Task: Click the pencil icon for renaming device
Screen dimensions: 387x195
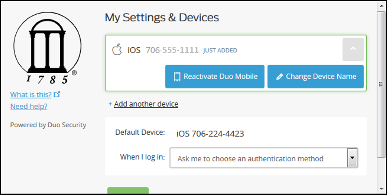Action: (x=279, y=77)
